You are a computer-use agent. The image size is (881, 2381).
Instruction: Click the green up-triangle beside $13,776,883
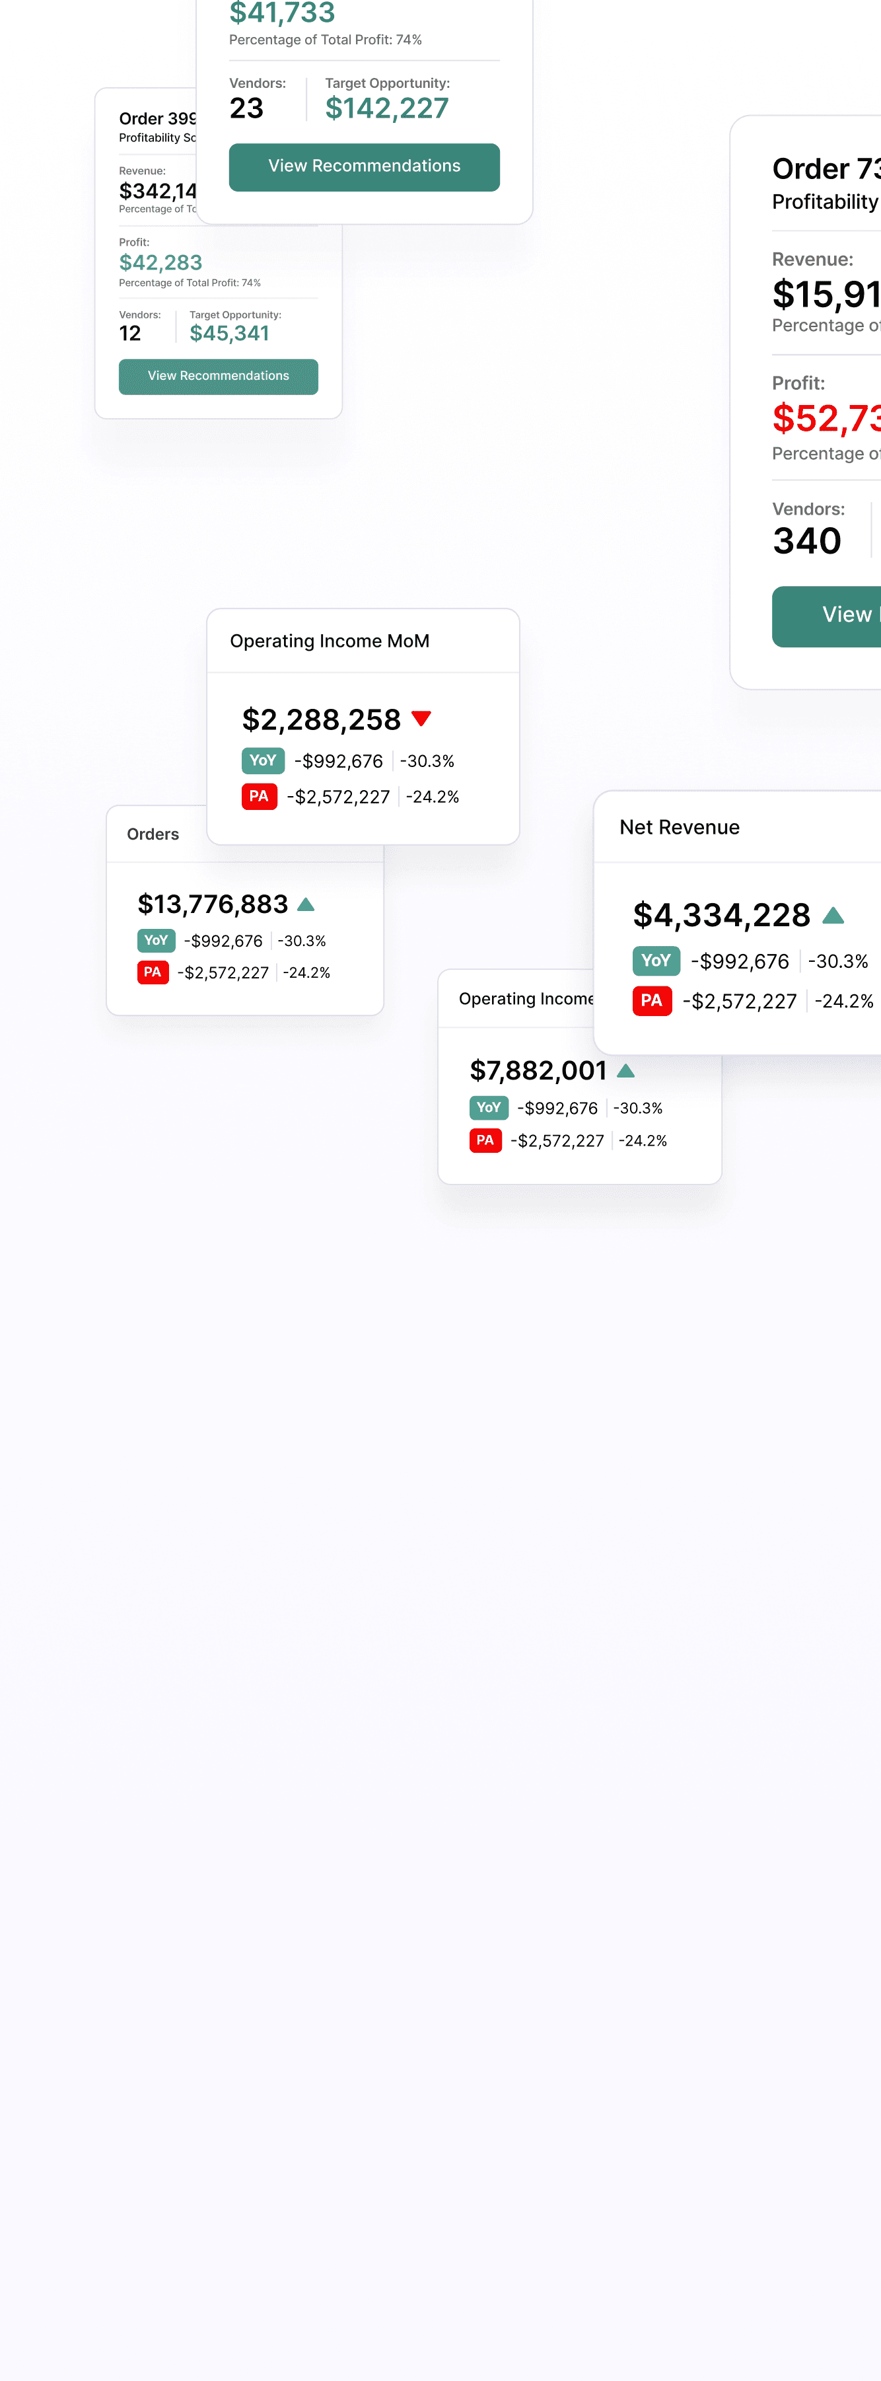click(x=306, y=904)
